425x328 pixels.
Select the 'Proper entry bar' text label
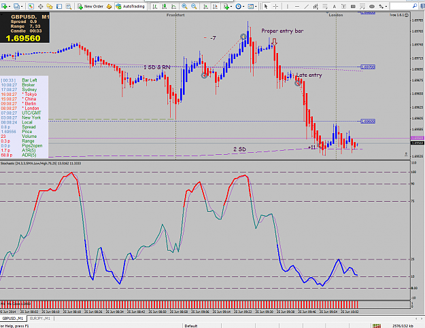click(x=282, y=31)
